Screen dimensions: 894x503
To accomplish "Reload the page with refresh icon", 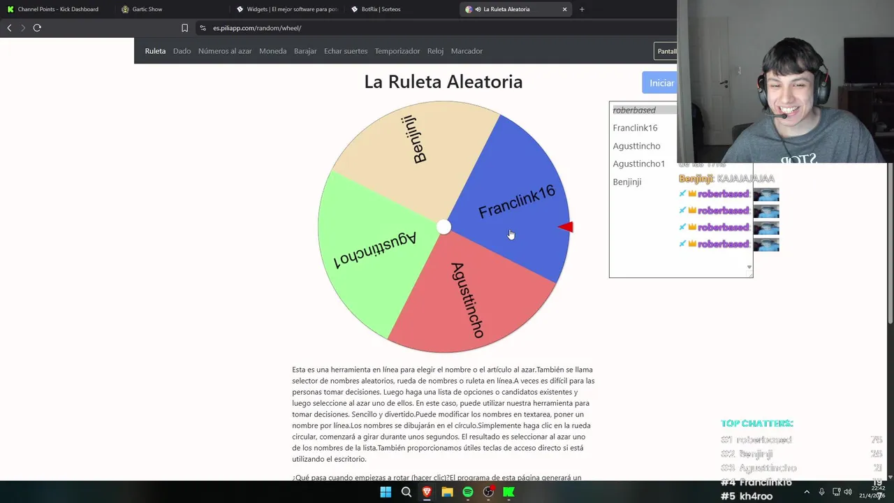I will 37,28.
